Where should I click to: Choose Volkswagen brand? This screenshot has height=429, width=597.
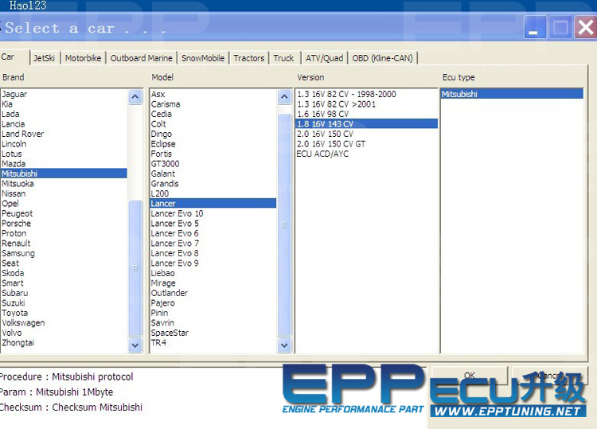(64, 322)
